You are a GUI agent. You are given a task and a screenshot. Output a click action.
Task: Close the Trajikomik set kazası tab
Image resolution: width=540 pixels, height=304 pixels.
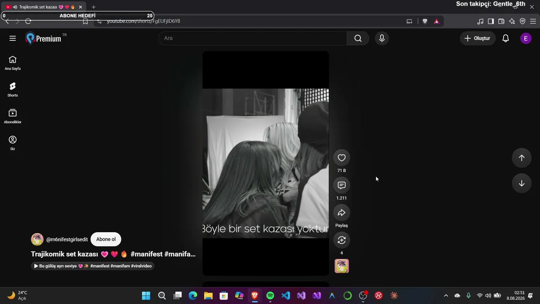click(81, 7)
